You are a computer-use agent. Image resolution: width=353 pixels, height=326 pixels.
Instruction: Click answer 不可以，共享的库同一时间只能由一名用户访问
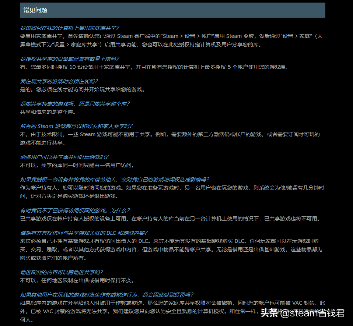click(x=77, y=166)
